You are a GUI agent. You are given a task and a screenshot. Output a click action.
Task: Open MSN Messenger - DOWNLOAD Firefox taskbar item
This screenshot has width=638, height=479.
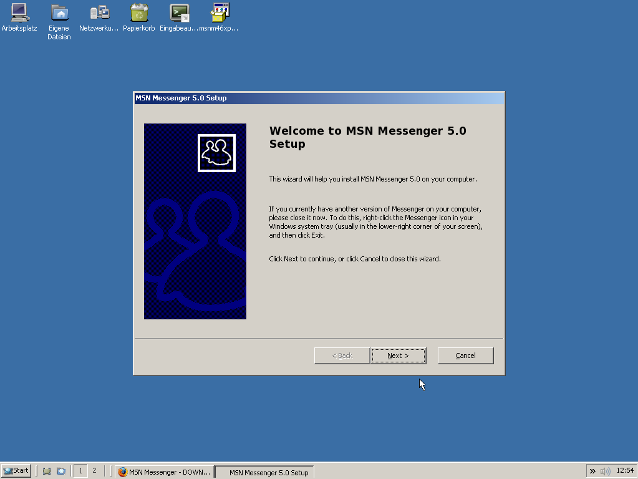(x=164, y=472)
